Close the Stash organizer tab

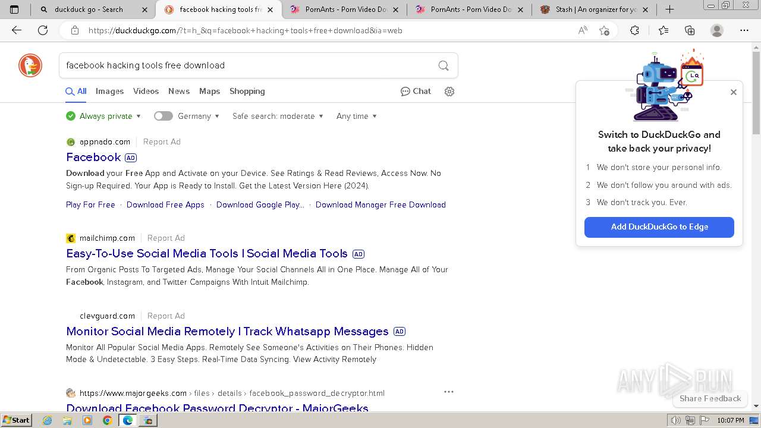(x=647, y=10)
